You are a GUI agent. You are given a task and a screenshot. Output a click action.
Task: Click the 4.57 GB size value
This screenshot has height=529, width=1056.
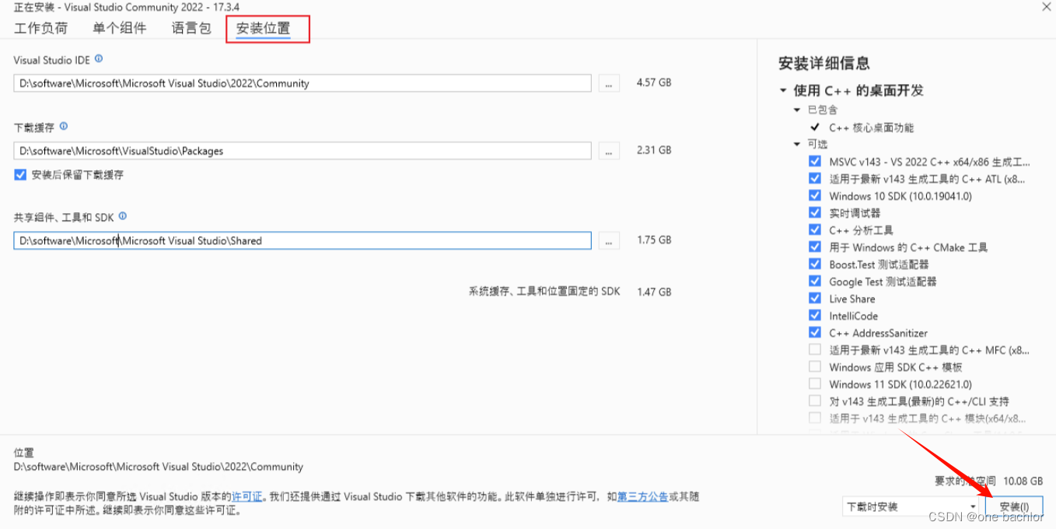point(654,82)
